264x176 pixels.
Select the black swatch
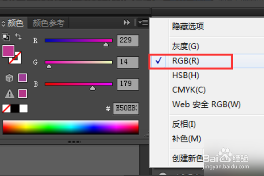[x=15, y=109]
